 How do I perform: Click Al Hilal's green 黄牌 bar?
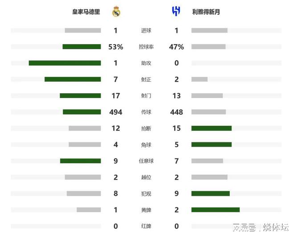[x=216, y=210]
